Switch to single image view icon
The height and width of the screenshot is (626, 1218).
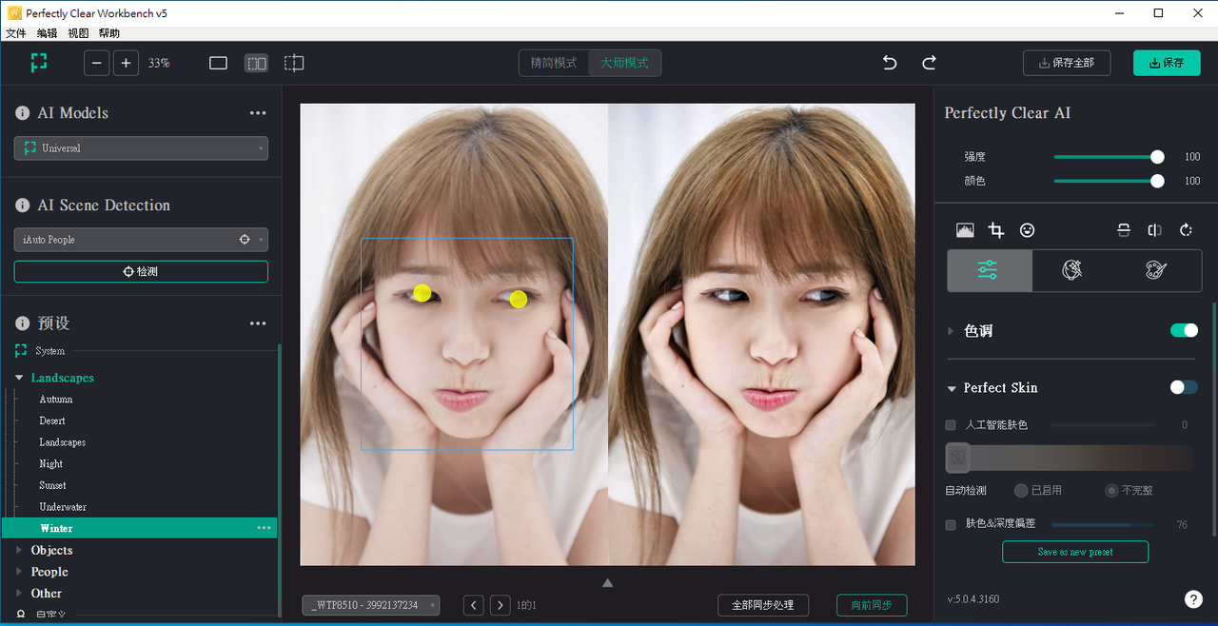pos(218,63)
